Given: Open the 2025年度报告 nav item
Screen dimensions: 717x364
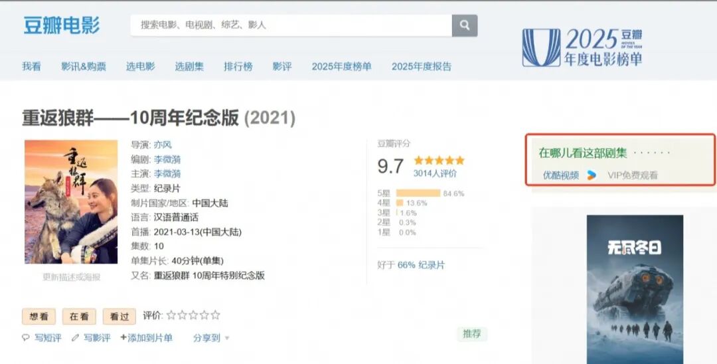Looking at the screenshot, I should [x=421, y=66].
